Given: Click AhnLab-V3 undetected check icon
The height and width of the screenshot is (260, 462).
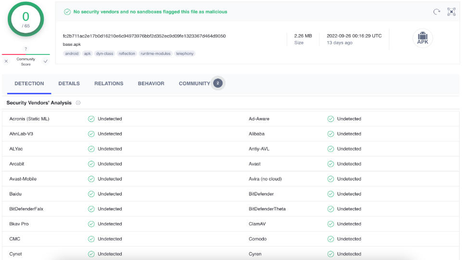Looking at the screenshot, I should (91, 134).
